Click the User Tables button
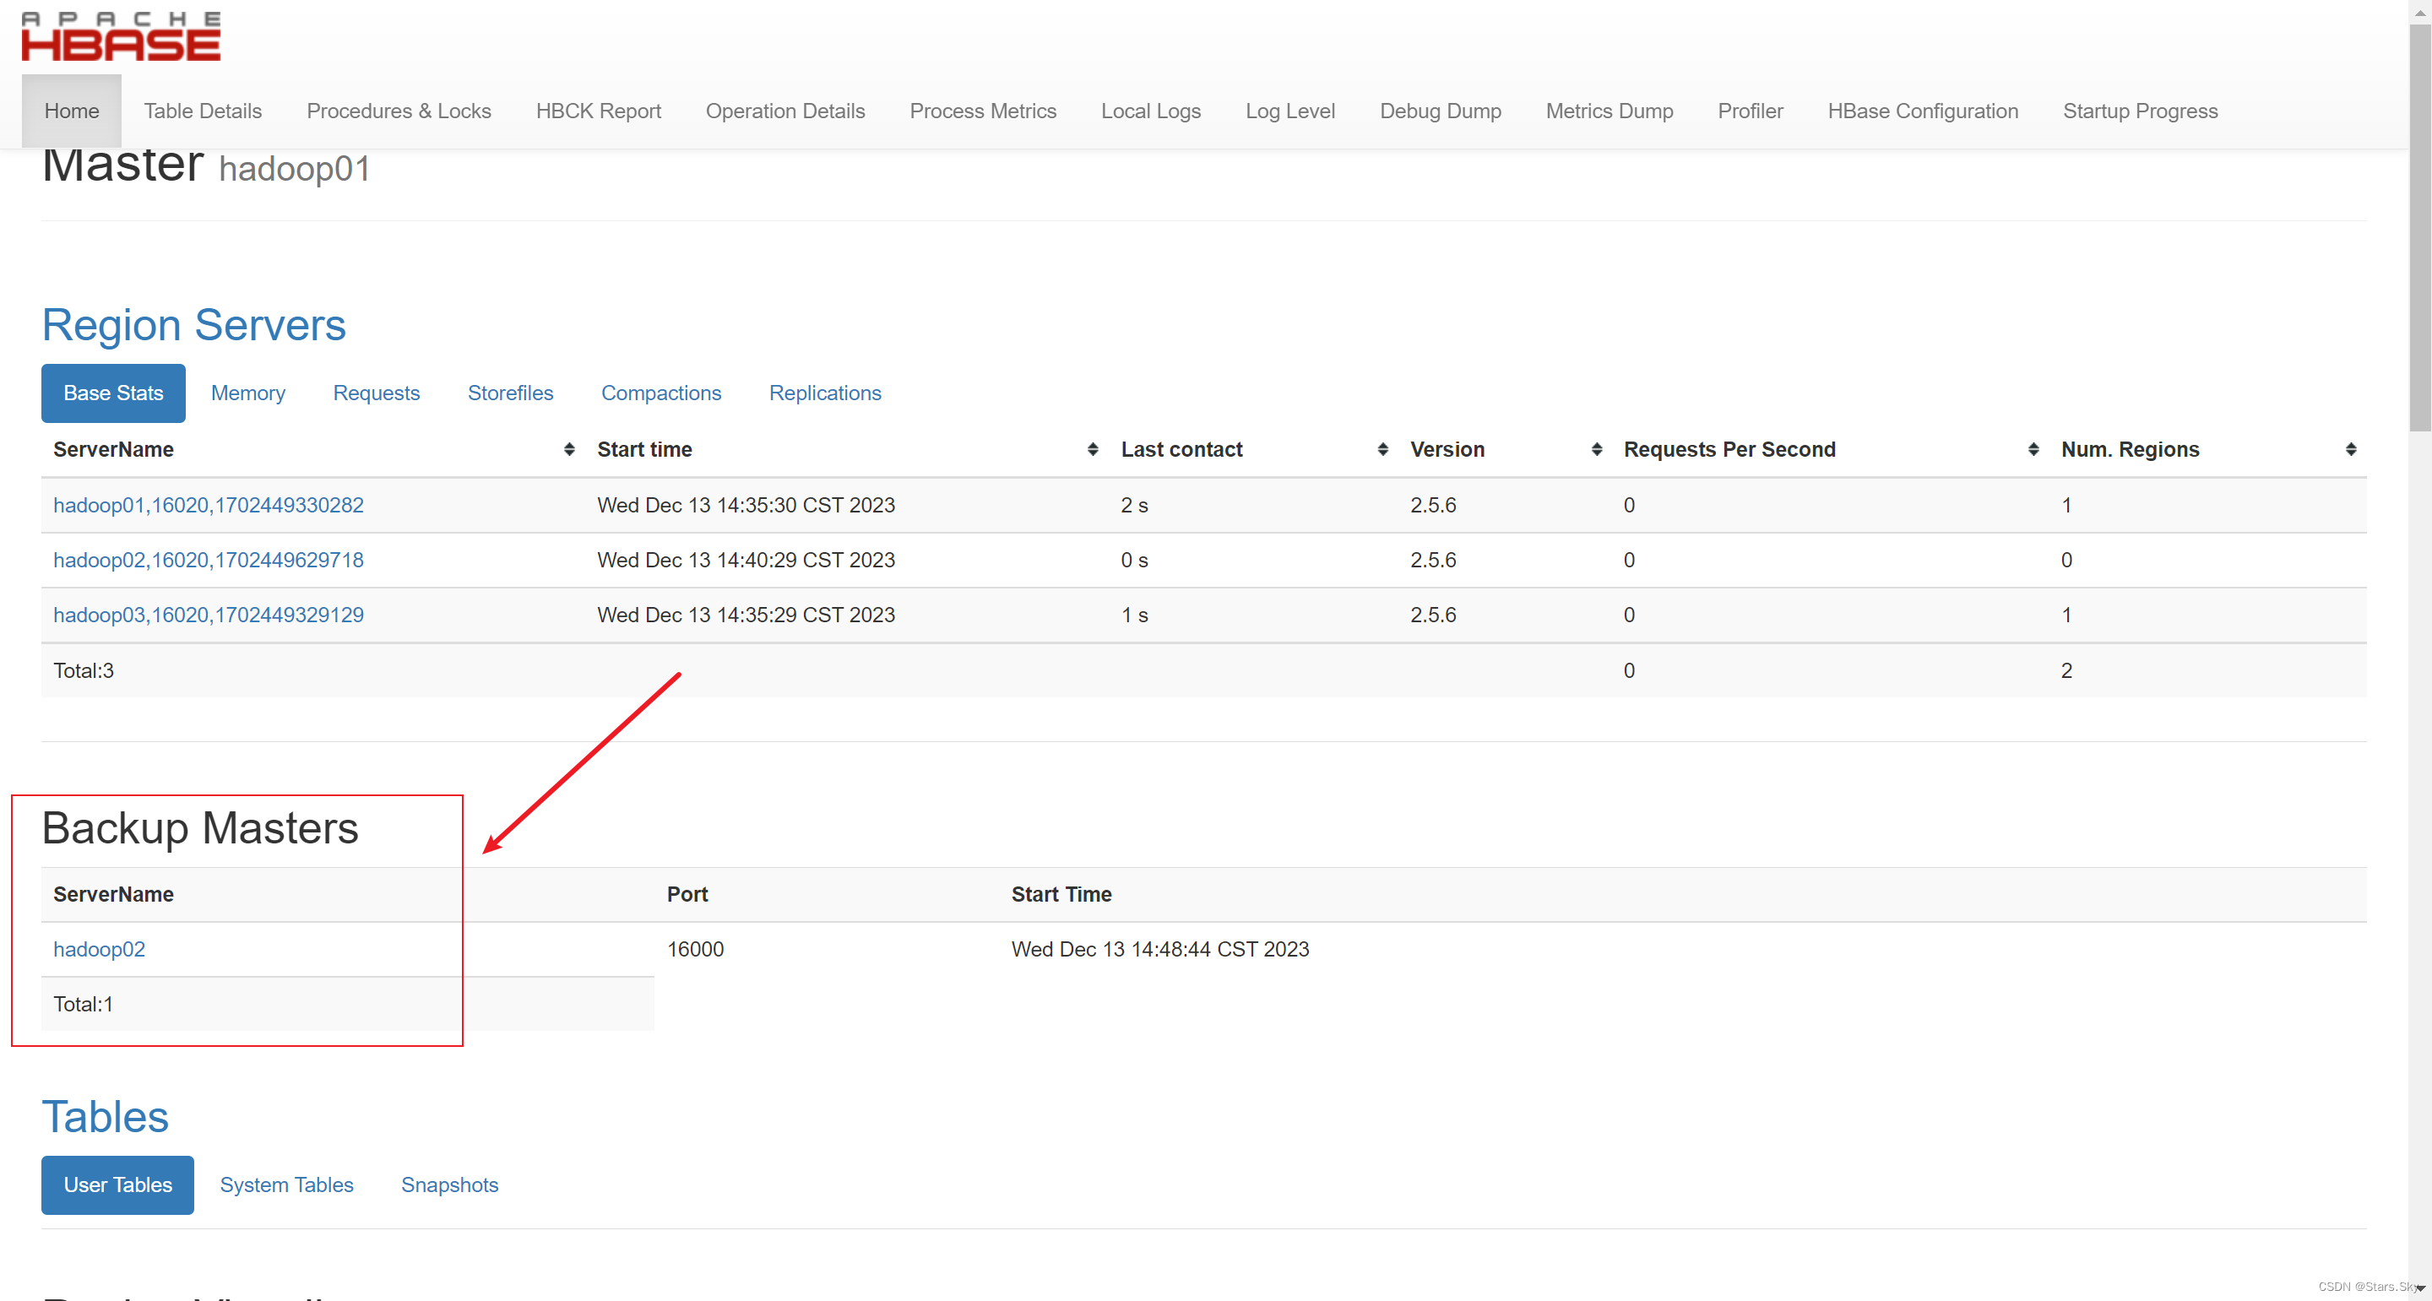This screenshot has height=1301, width=2432. 117,1184
